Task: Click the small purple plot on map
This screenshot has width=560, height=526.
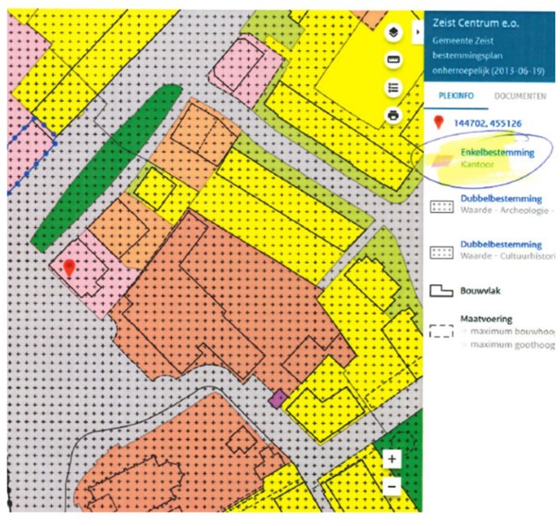Action: 279,399
